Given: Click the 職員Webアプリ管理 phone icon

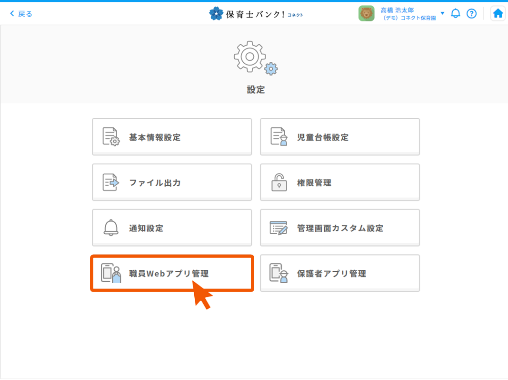Looking at the screenshot, I should tap(110, 273).
